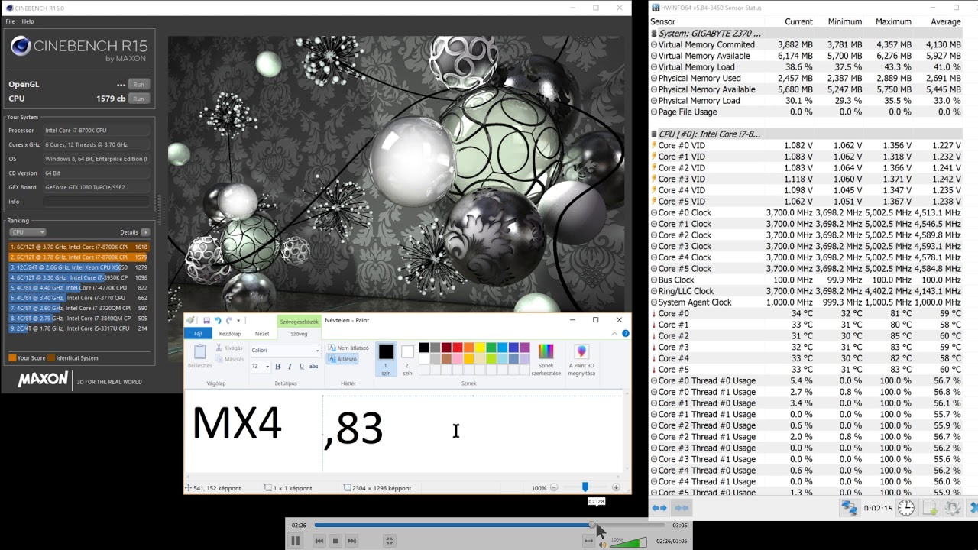978x550 pixels.
Task: Open Paint quick access toolbar customize arrow
Action: click(x=238, y=321)
